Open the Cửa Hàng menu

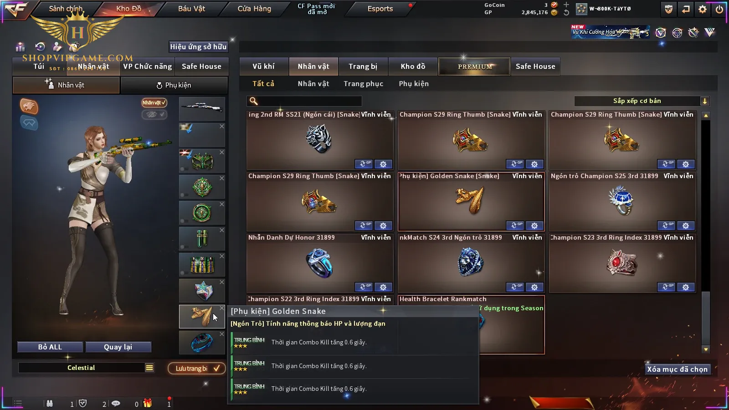tap(254, 9)
